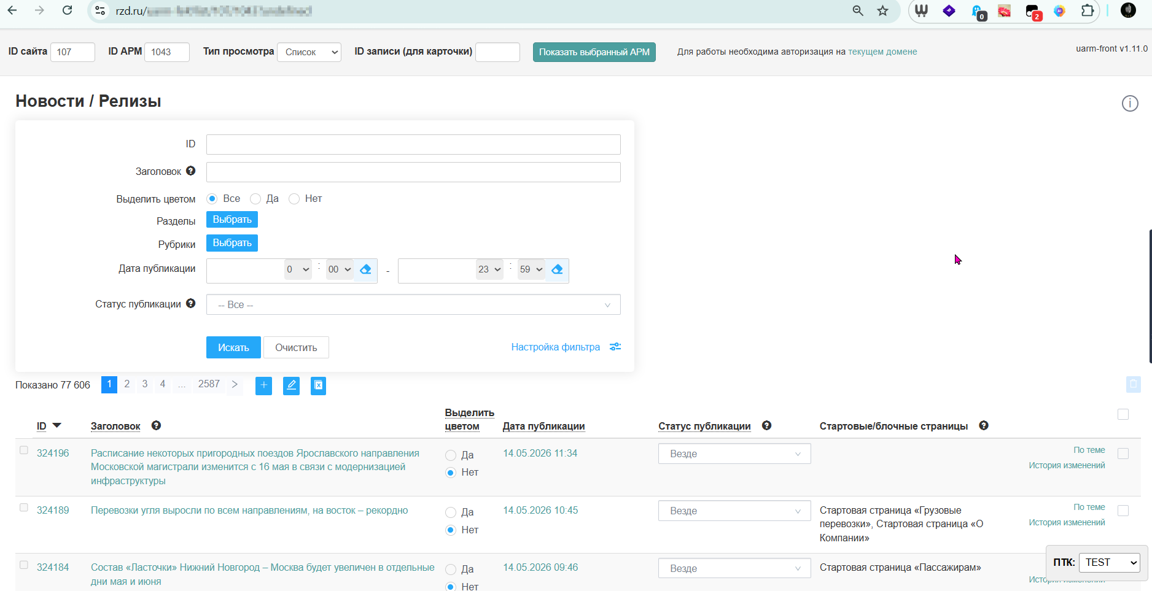Go to page 2 of results
Screen dimensions: 1152x591
pos(127,384)
